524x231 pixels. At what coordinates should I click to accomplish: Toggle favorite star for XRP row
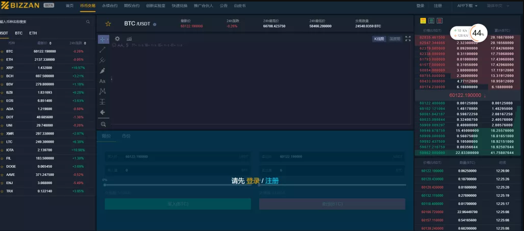coord(2,68)
